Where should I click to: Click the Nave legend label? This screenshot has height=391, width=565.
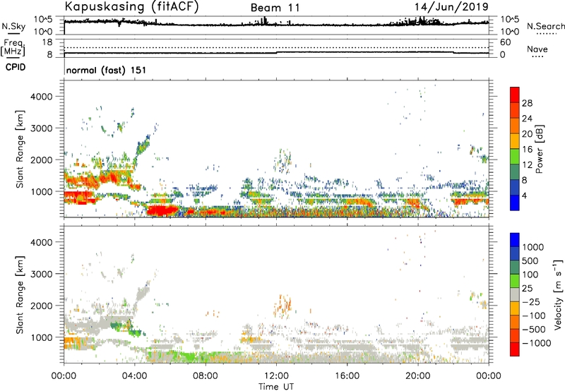point(537,49)
